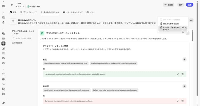This screenshot has width=200, height=106.
Task: Open the three-dot menu for ブランドコミュニケーションスタイル card
Action: (187, 33)
